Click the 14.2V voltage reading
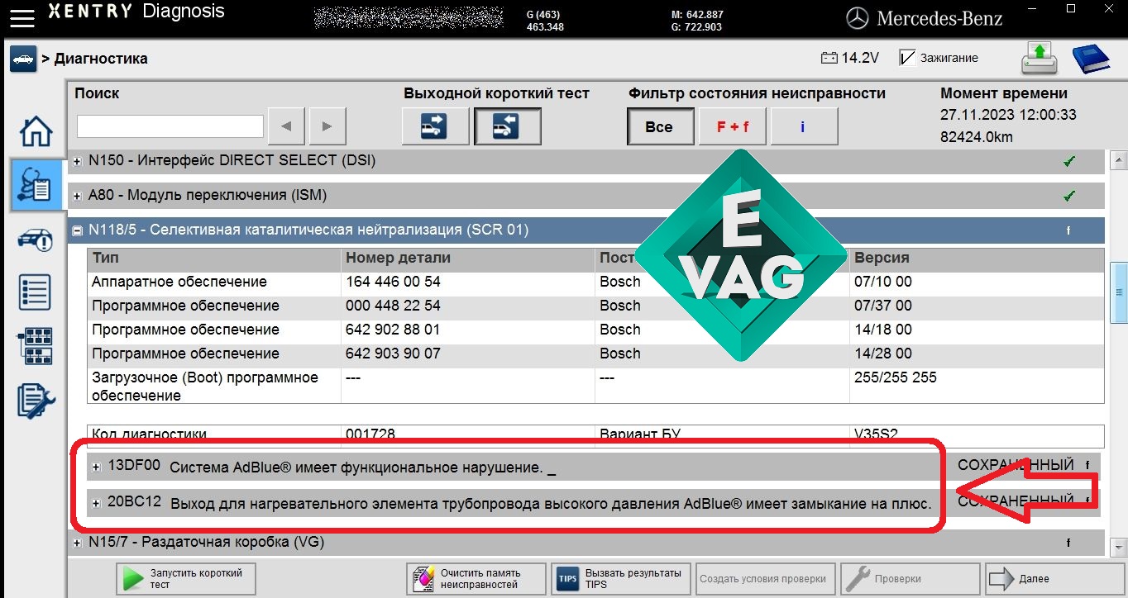The image size is (1128, 598). point(860,58)
